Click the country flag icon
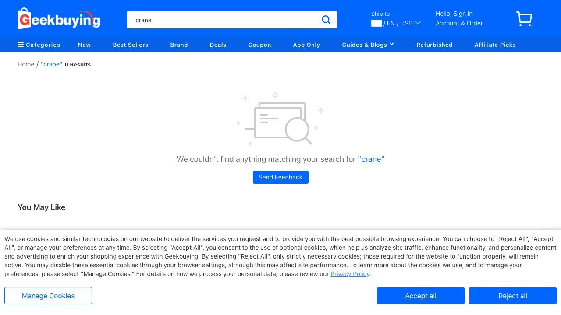 [376, 23]
